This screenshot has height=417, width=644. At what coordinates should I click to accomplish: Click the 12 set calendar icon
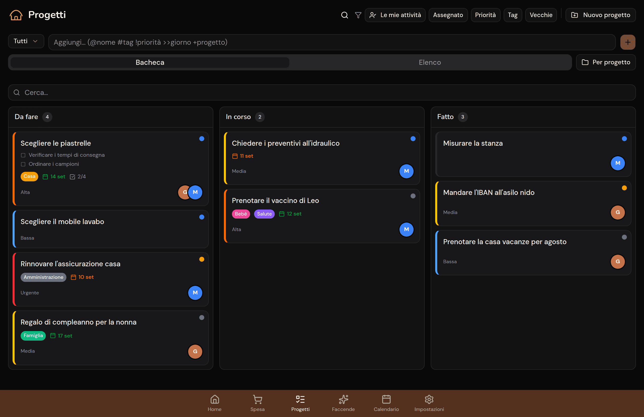[282, 214]
